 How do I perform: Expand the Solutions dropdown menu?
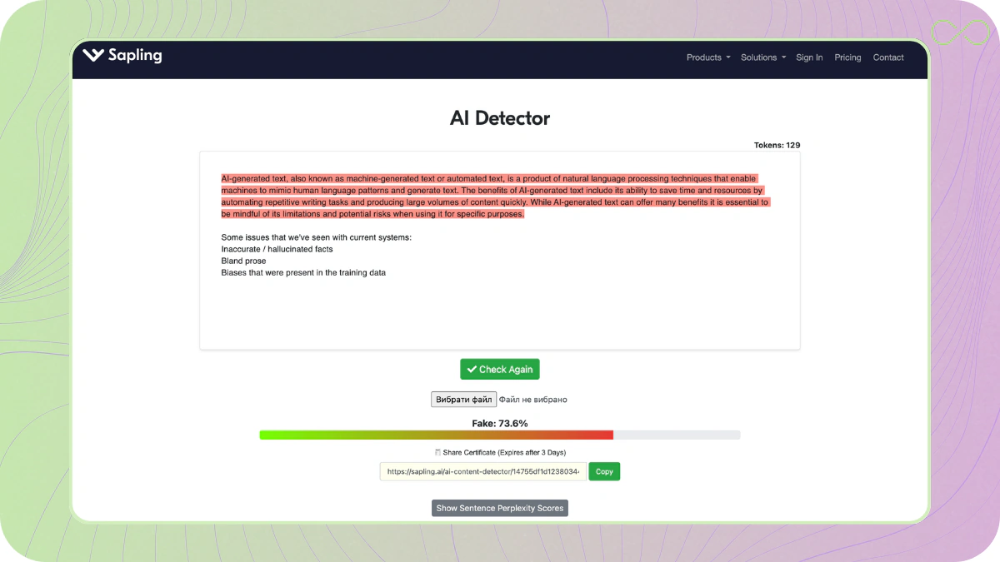click(x=763, y=57)
